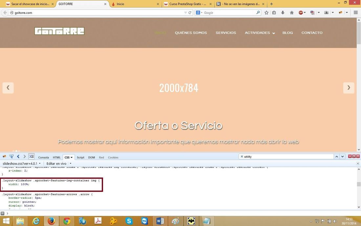361x226 pixels.
Task: Bookmark this page with the star
Action: 266,13
